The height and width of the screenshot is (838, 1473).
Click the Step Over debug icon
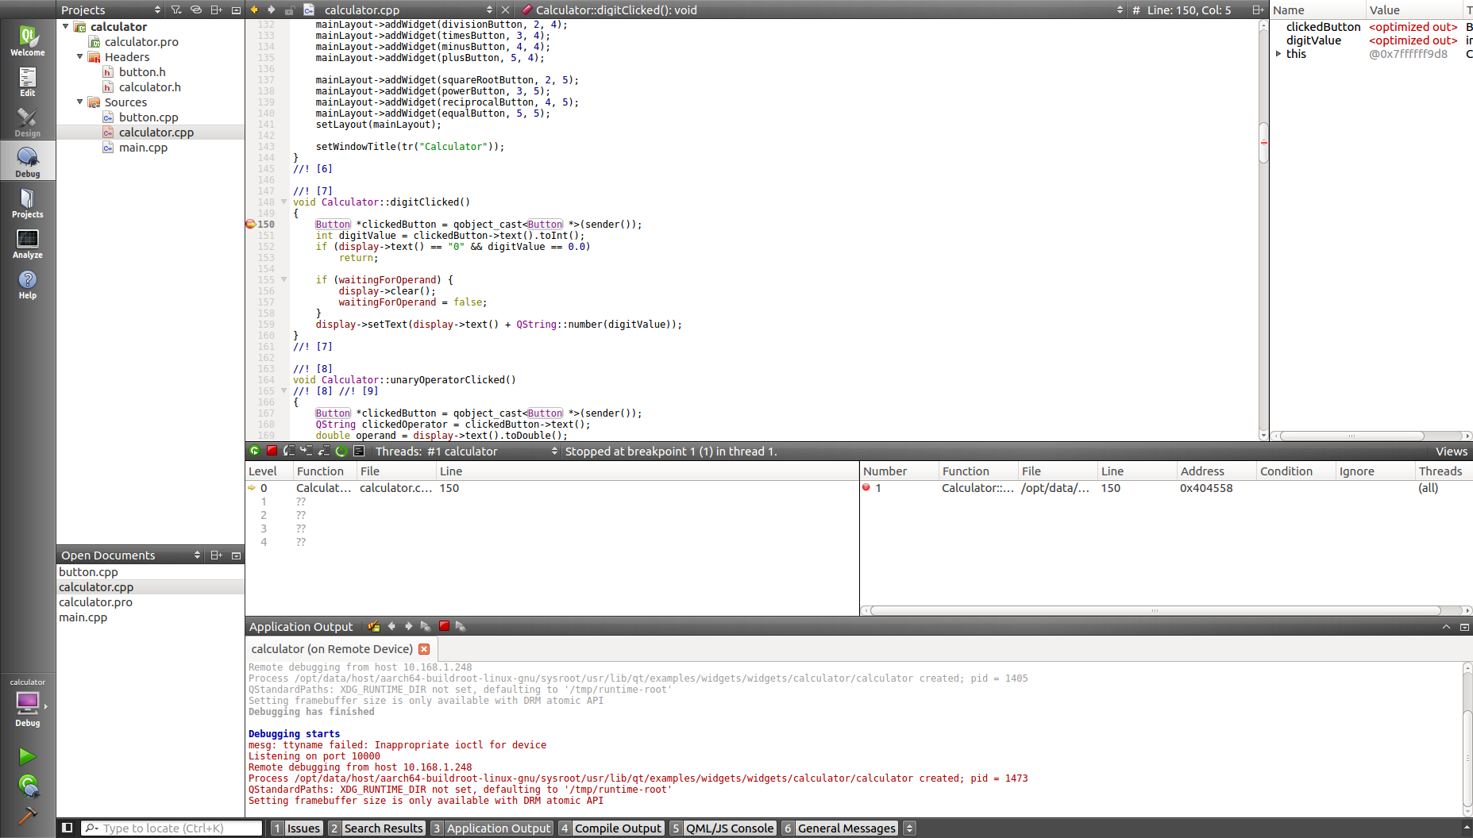click(289, 451)
